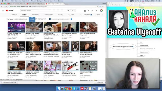Open video СВОИМИ РУКАМИ ДЕЗИНФЕКТОР КИСТЕЙ title
The image size is (162, 91).
[x=68, y=73]
